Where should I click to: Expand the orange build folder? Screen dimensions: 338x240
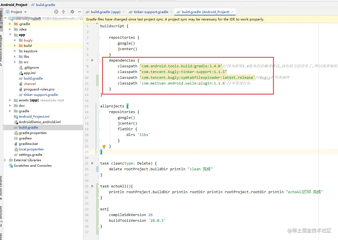point(15,46)
